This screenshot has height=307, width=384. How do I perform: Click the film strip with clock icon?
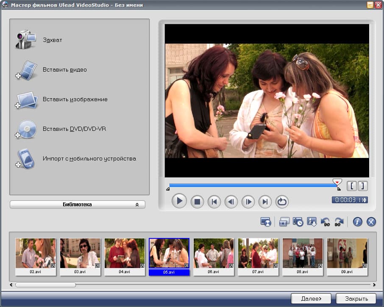click(298, 222)
